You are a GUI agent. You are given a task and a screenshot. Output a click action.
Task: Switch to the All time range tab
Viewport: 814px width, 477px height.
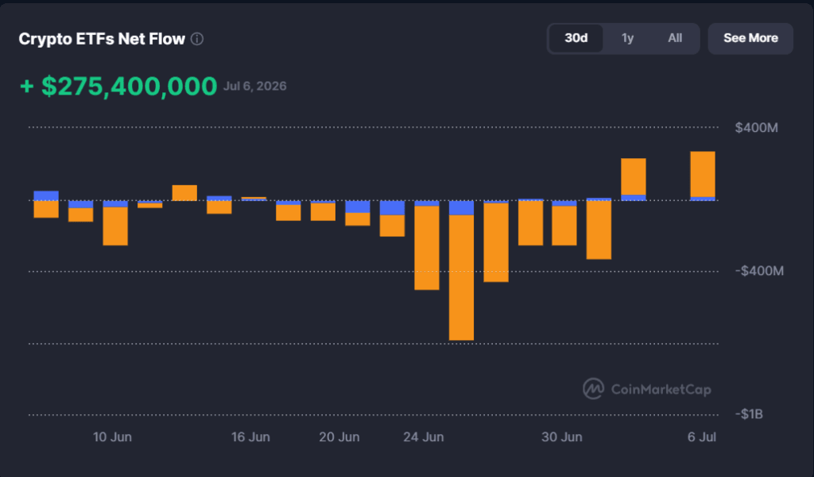coord(675,38)
